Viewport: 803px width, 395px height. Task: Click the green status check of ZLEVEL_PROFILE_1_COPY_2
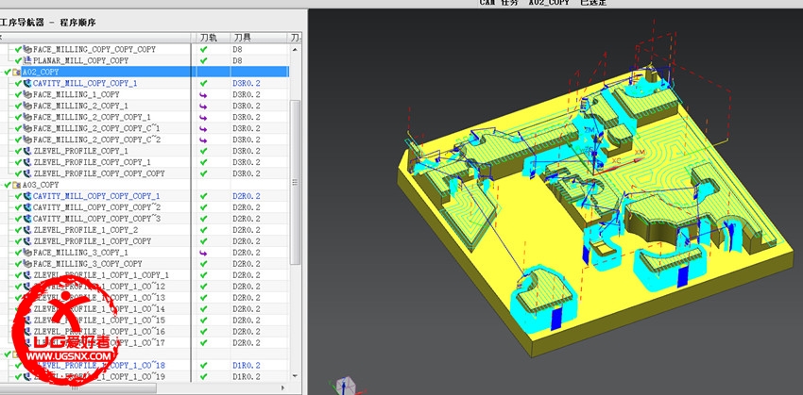pos(18,230)
